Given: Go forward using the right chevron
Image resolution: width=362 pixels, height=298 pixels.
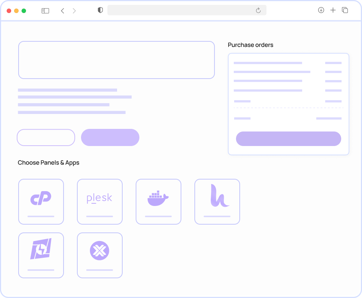Looking at the screenshot, I should (x=74, y=11).
